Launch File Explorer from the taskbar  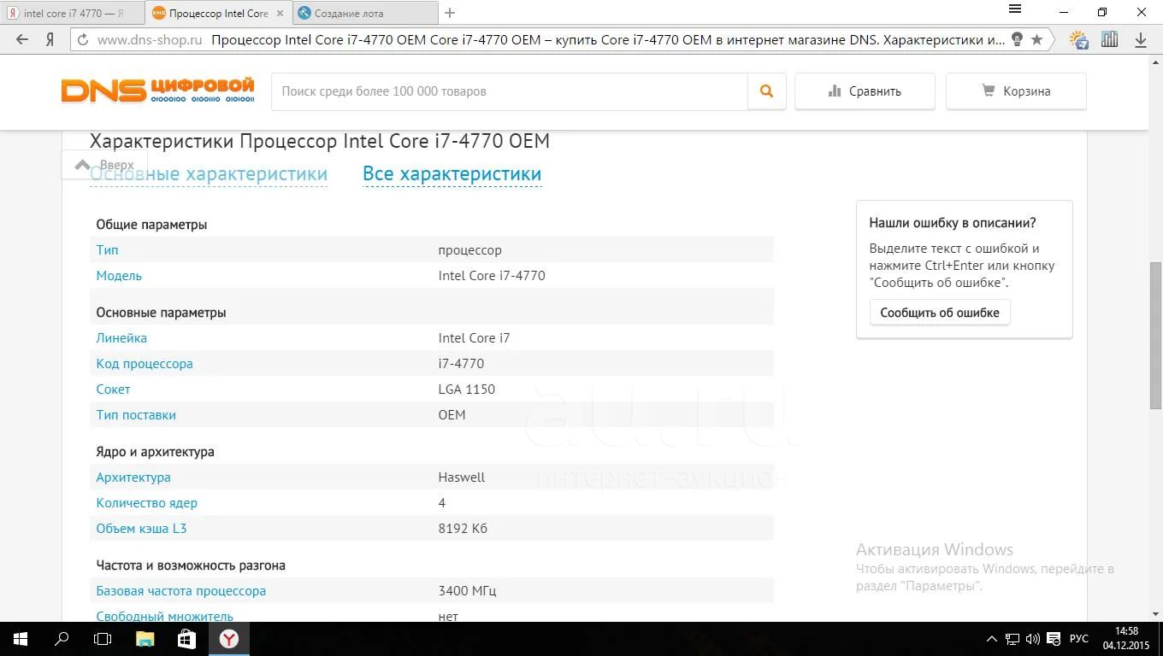tap(145, 639)
